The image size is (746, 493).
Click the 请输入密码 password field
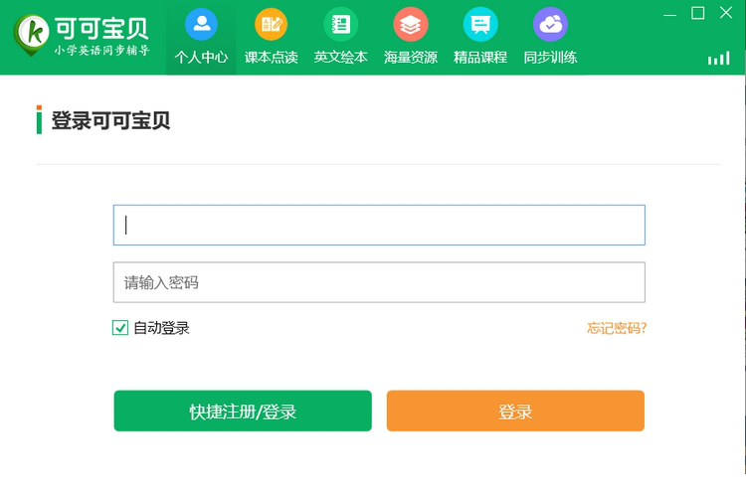[x=379, y=282]
